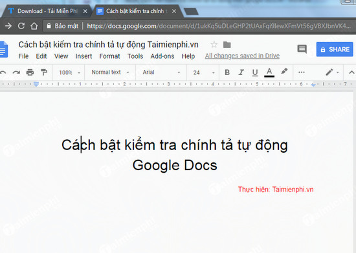356x253 pixels.
Task: Star the document
Action: click(214, 45)
